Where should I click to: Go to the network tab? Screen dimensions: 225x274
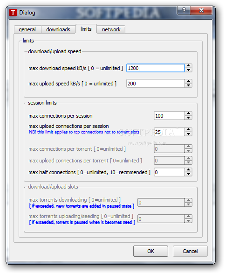(x=111, y=29)
